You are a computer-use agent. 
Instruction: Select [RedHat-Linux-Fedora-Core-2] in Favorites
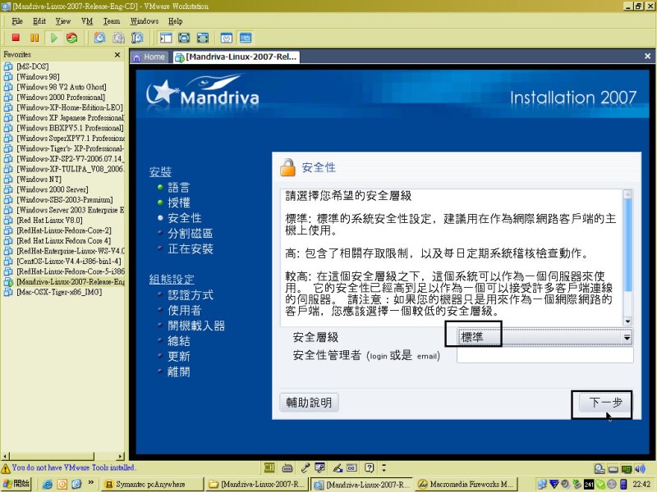click(x=64, y=230)
